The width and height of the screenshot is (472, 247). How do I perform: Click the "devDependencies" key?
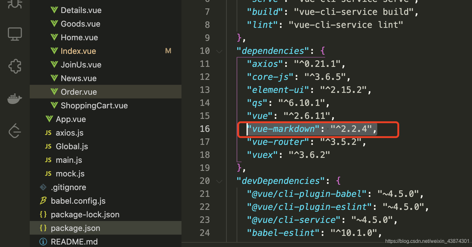[x=281, y=181]
